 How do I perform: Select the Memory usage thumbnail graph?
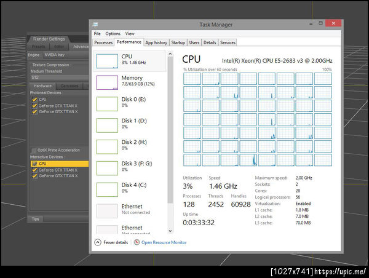tap(107, 82)
